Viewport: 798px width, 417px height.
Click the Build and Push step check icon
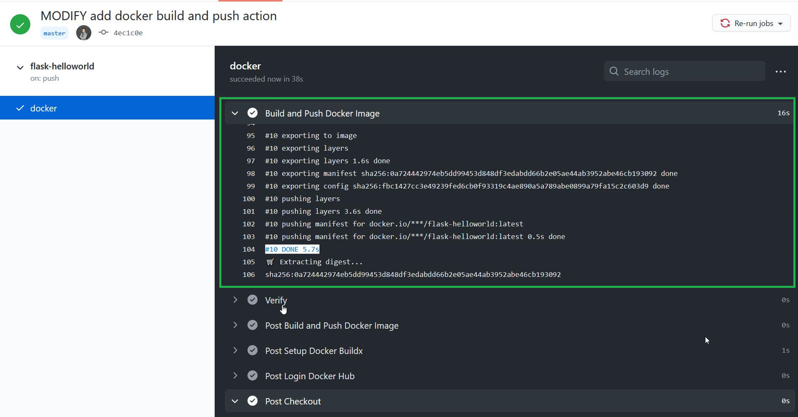252,113
